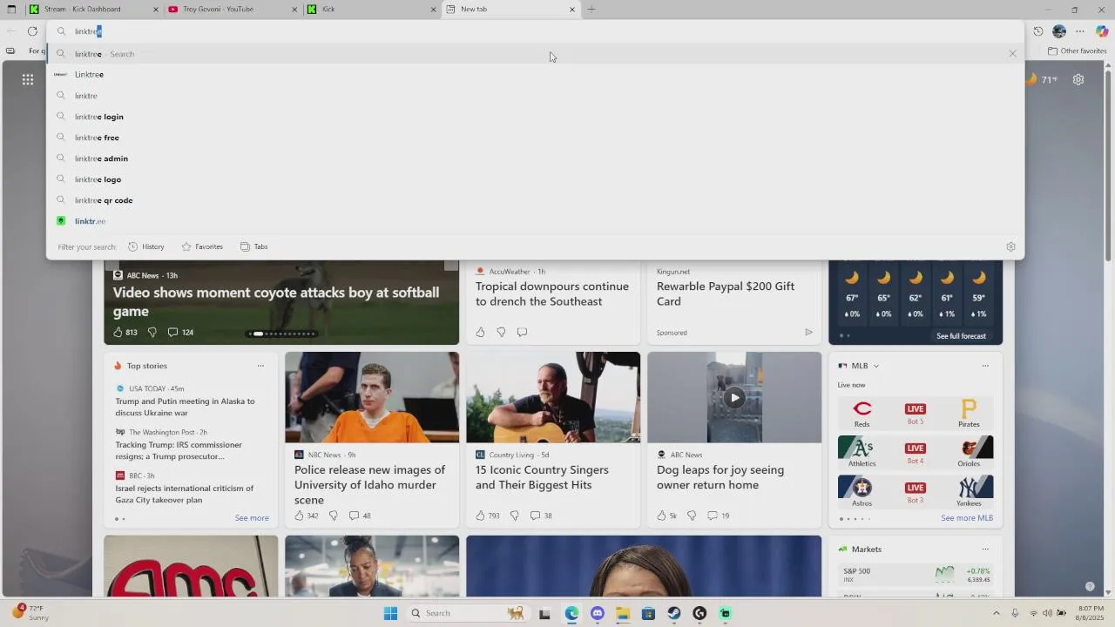
Task: Open the Settings and more menu
Action: [x=1080, y=31]
